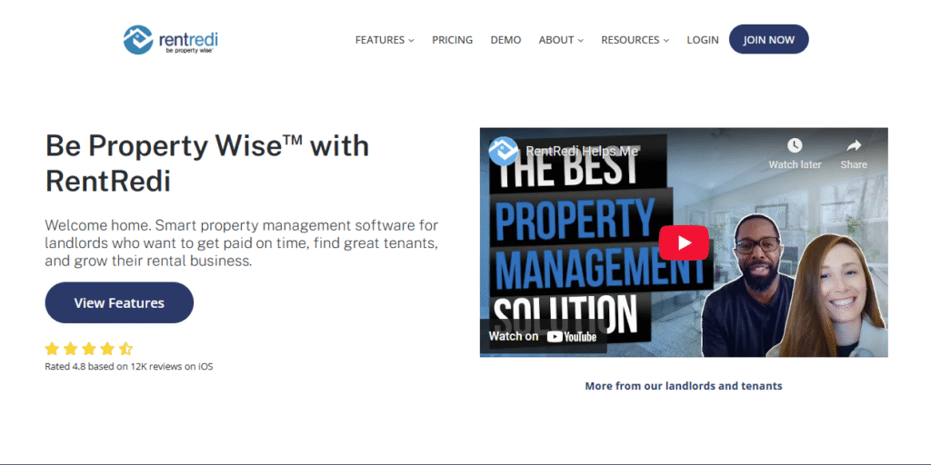Click the rentredi wordmark text in header

[190, 38]
